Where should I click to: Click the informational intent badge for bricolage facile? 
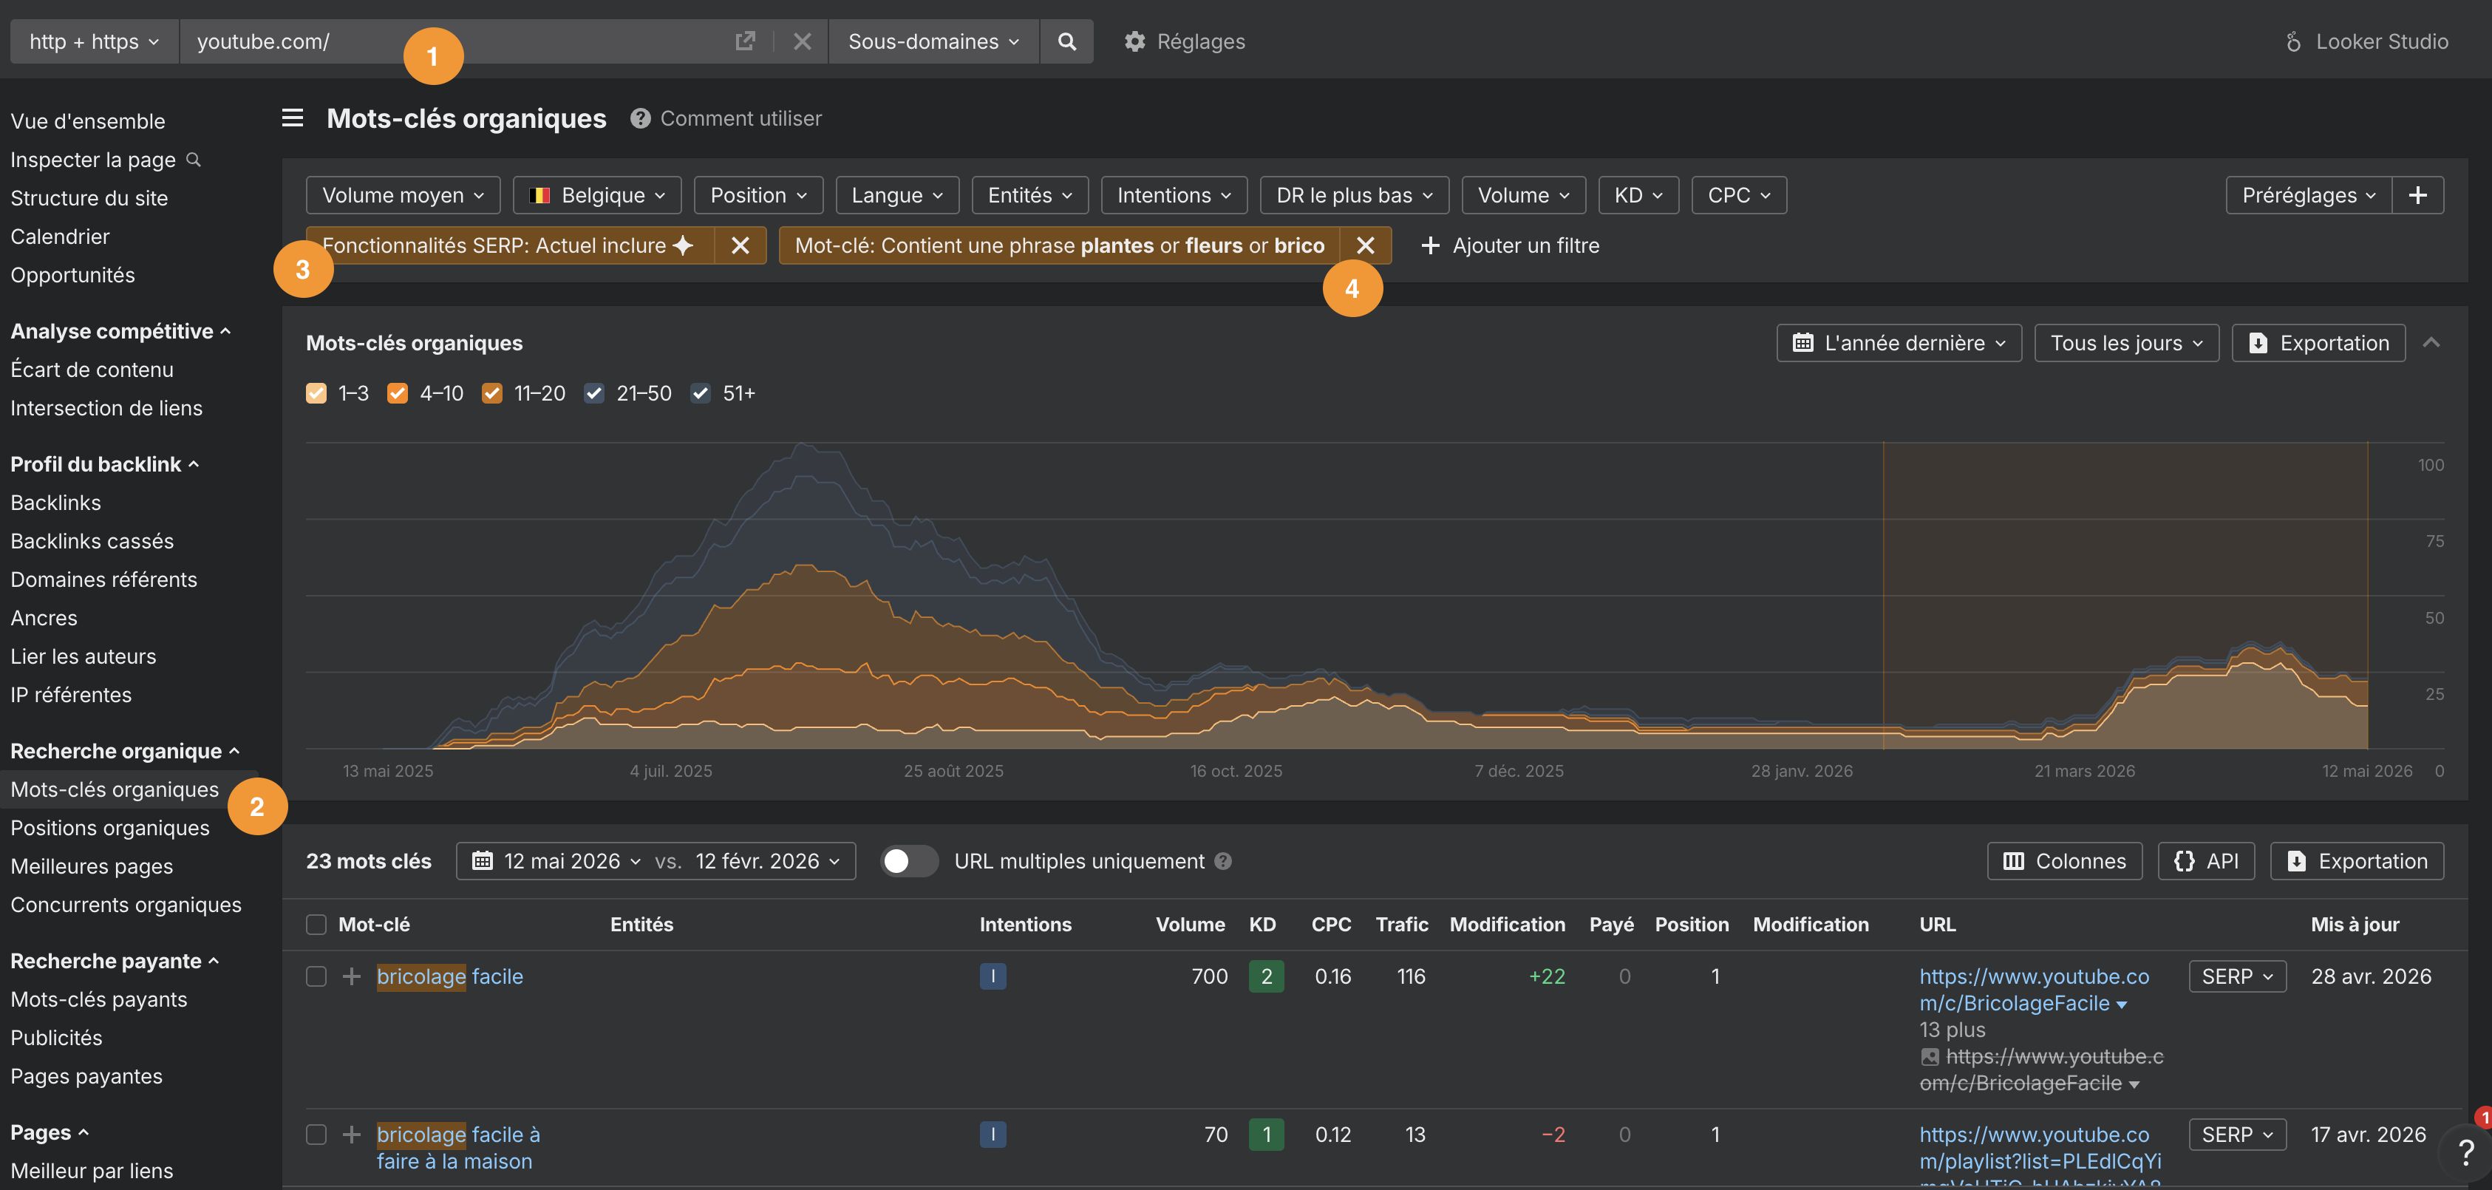tap(993, 976)
